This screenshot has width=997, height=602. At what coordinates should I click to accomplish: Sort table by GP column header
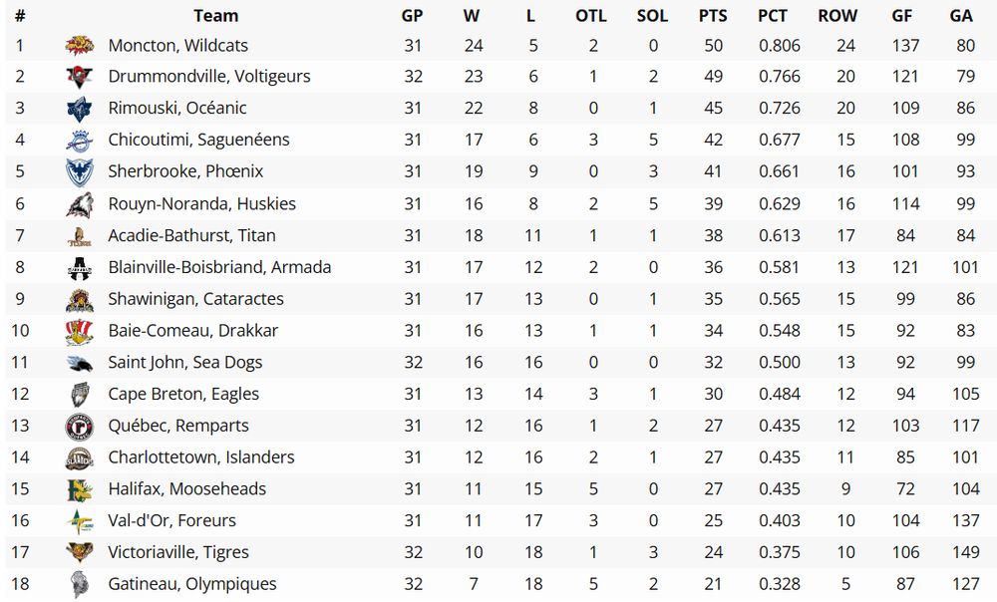coord(412,16)
